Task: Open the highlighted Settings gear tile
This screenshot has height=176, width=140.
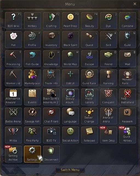Action: click(32, 154)
